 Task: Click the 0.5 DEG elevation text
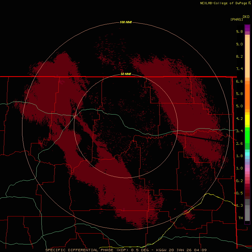pyautogui.click(x=140, y=250)
